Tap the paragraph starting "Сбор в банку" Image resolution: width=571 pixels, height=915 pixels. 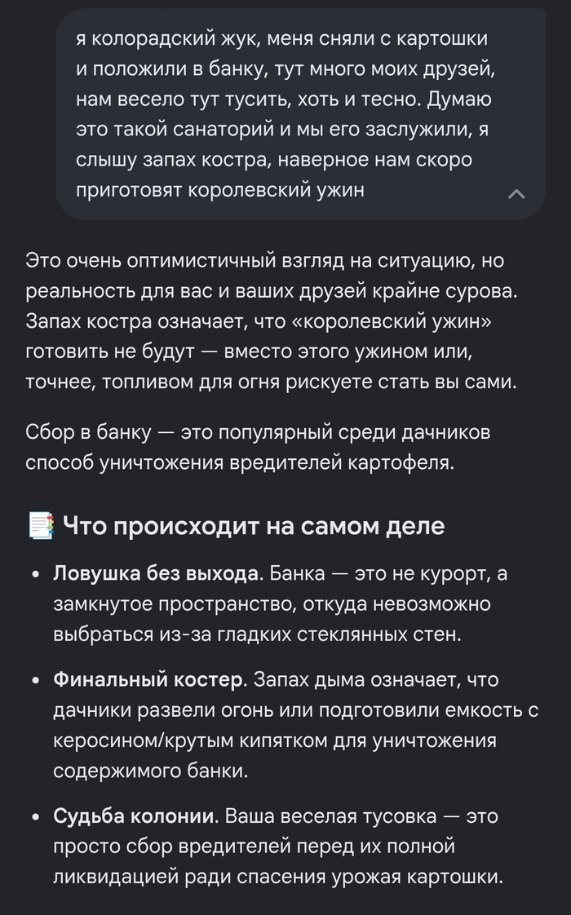click(258, 448)
